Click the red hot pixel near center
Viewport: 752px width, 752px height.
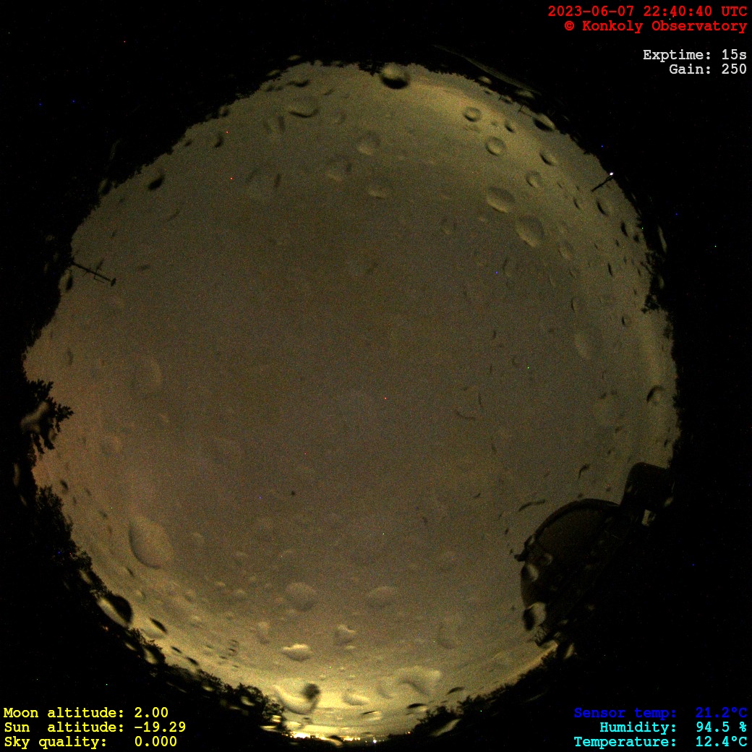(385, 398)
